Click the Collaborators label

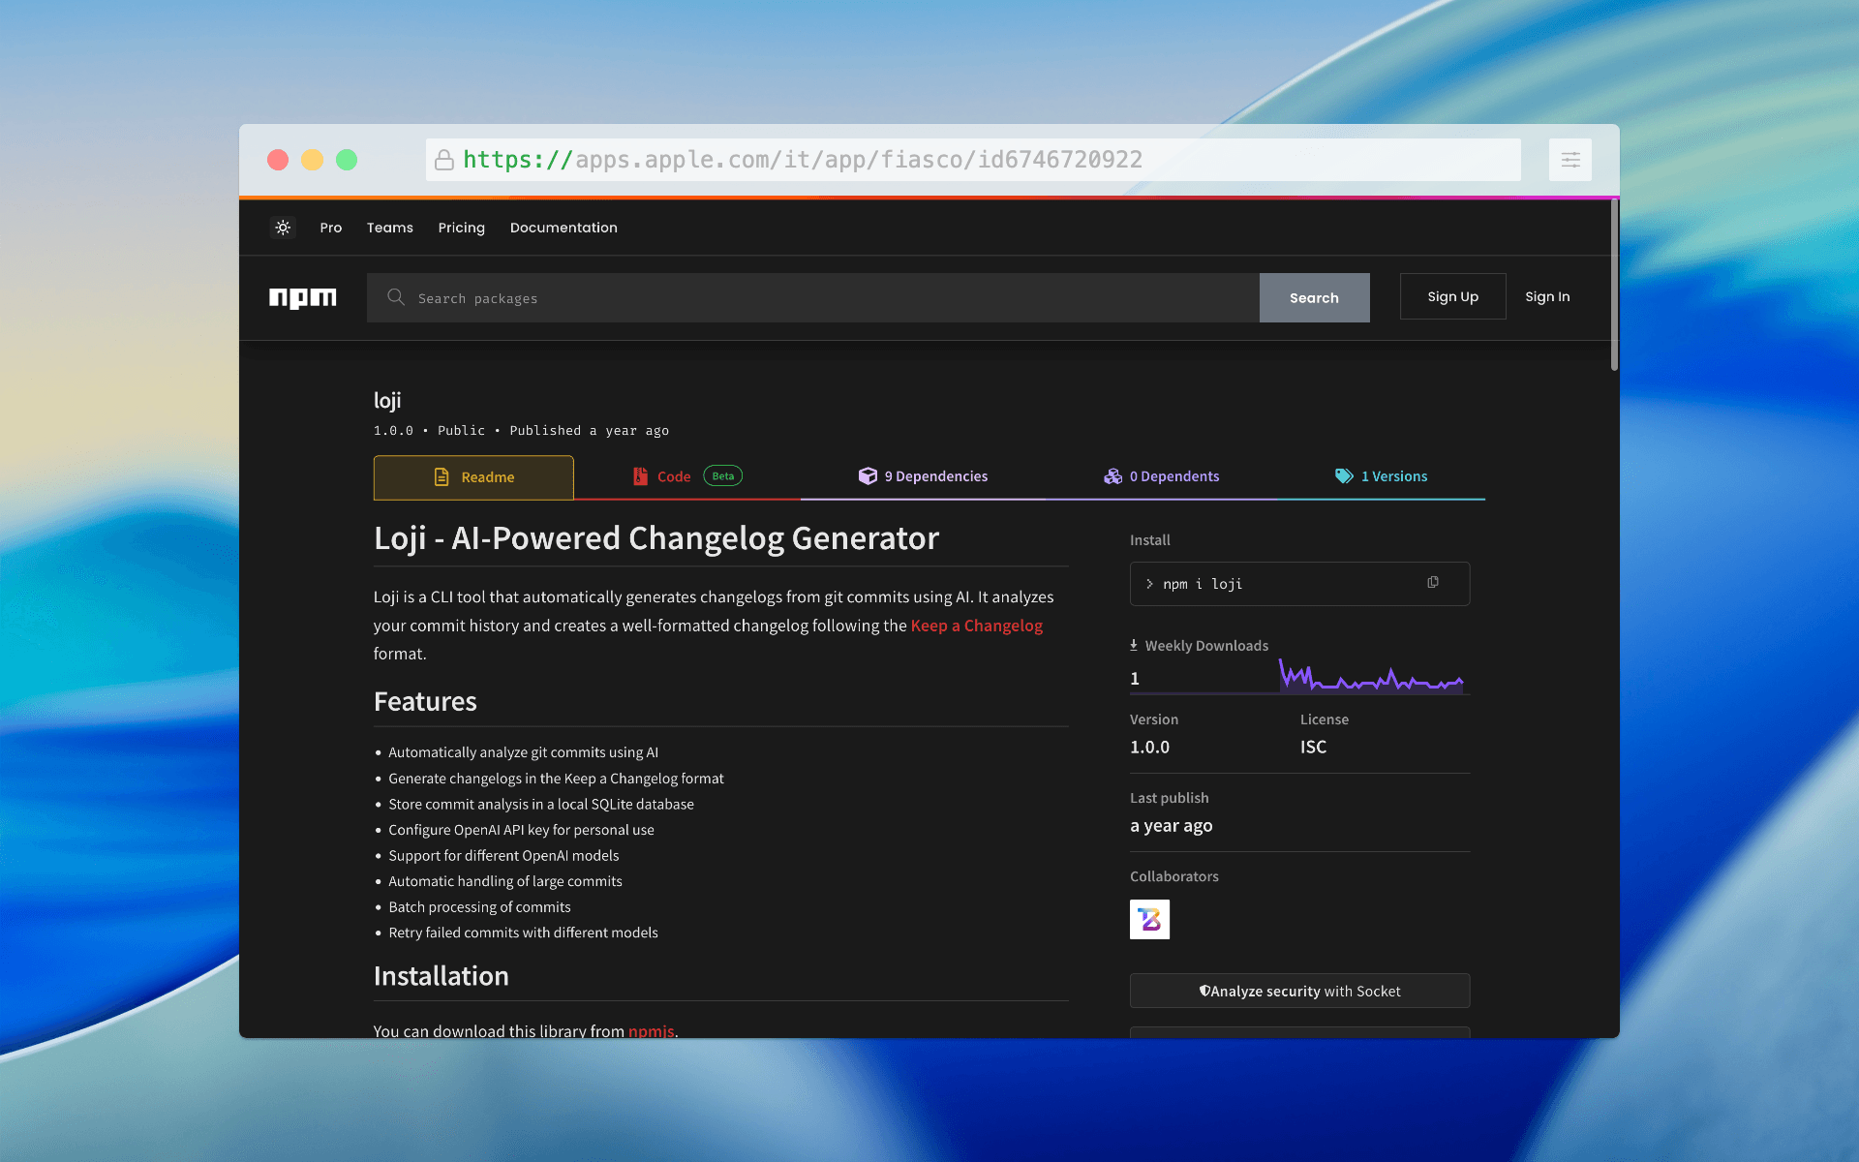point(1174,876)
